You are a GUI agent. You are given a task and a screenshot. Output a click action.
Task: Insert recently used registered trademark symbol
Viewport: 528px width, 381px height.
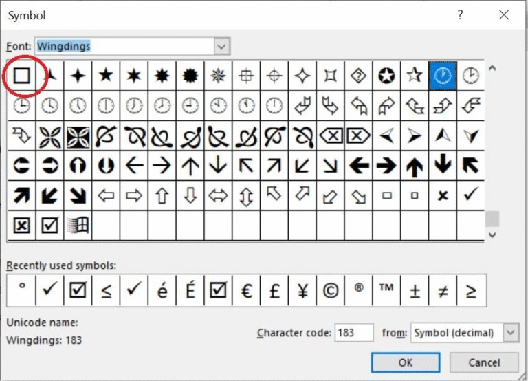[358, 290]
